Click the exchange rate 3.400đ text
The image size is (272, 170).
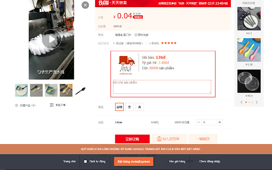tap(164, 62)
